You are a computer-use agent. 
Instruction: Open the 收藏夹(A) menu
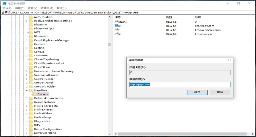pyautogui.click(x=47, y=8)
